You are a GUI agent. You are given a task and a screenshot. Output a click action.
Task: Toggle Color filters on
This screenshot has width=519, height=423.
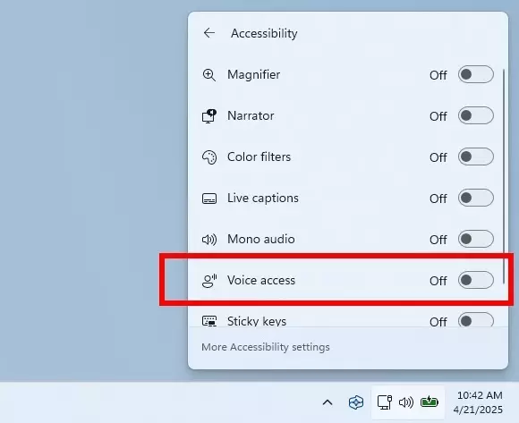(476, 157)
